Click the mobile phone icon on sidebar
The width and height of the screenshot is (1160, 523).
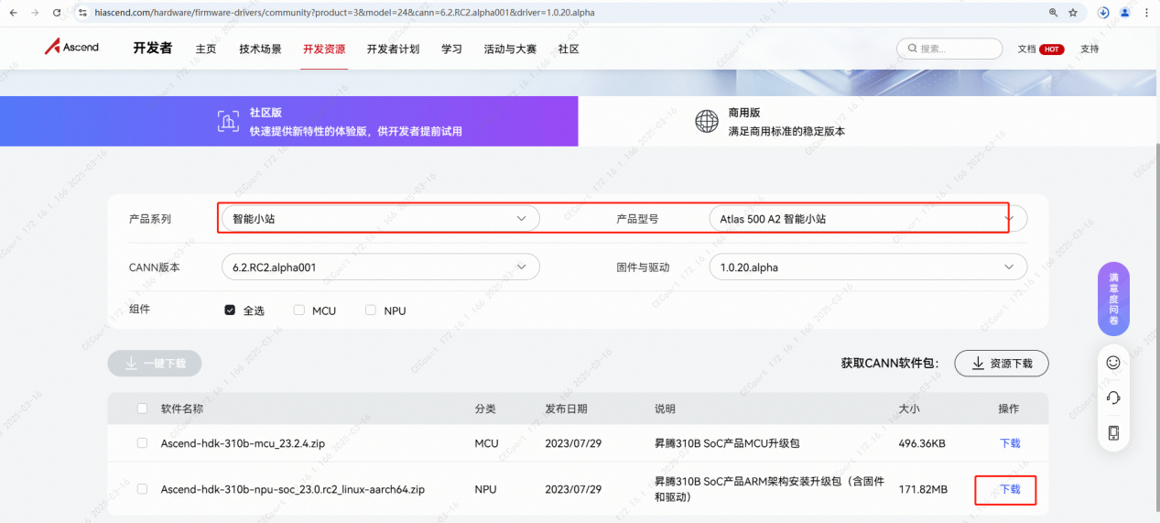(x=1113, y=432)
